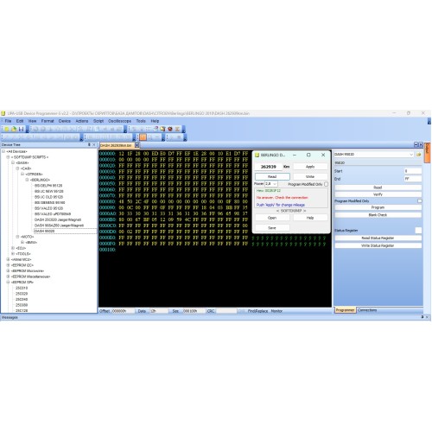Click the BERLINGO dialog title icon
Screen dimensions: 432x432
[x=257, y=156]
